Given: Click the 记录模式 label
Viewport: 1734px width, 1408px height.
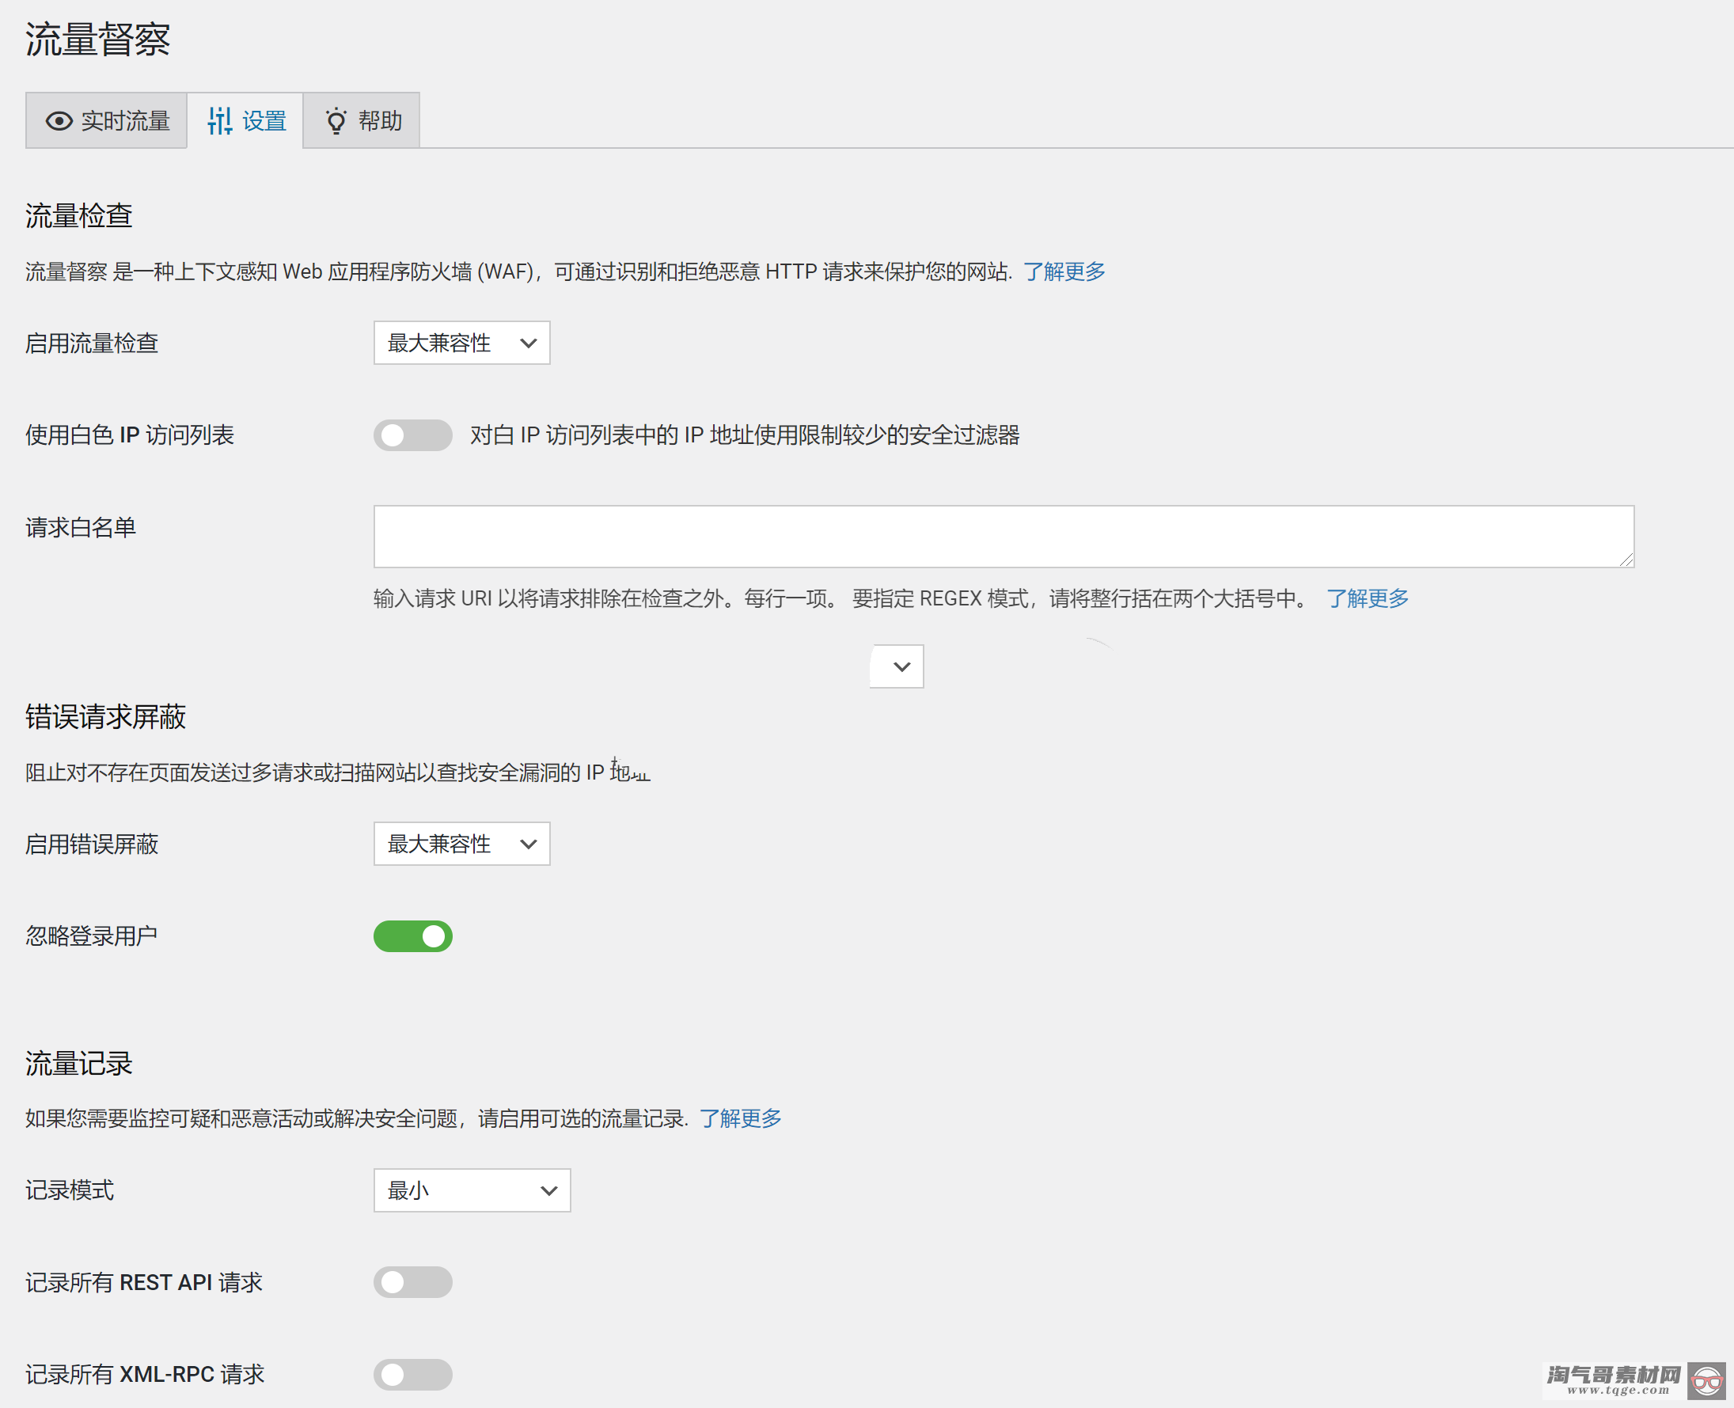Looking at the screenshot, I should 70,1190.
